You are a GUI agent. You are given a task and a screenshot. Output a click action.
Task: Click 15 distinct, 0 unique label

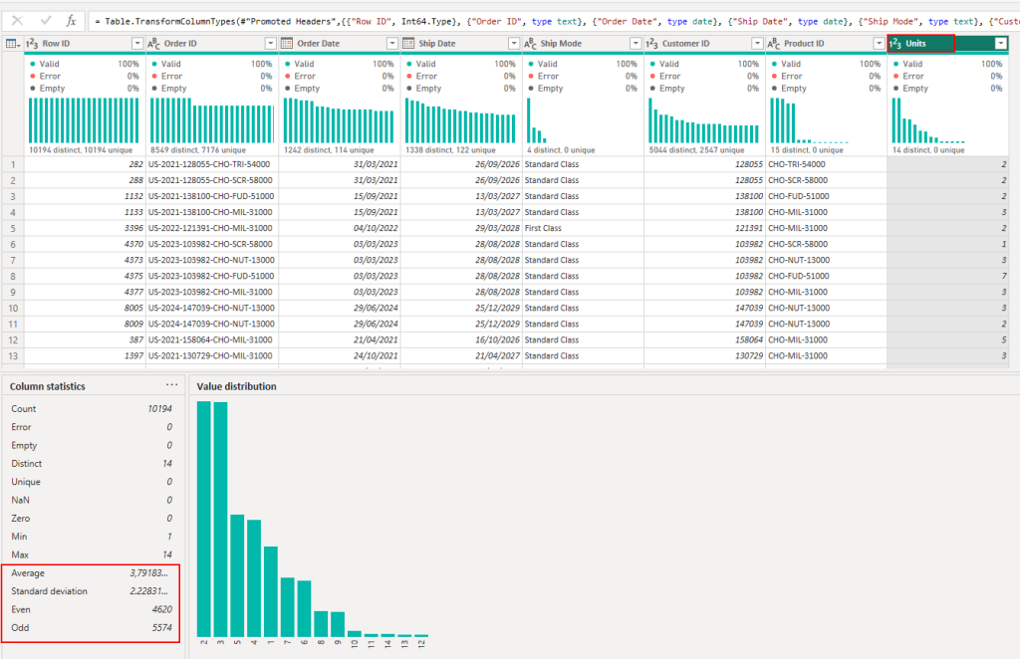pos(807,150)
